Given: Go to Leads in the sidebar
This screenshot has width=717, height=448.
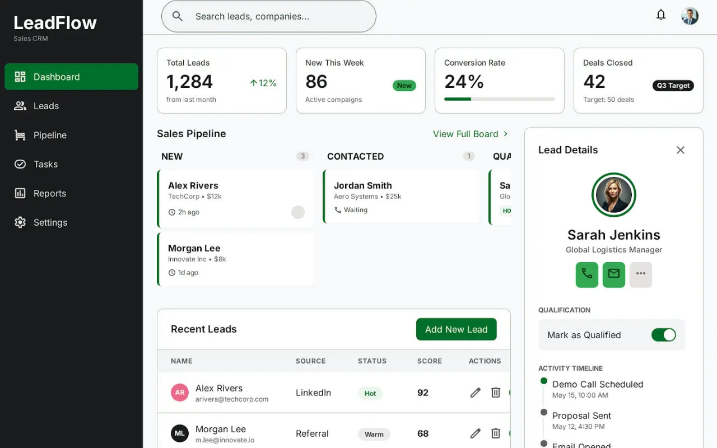Looking at the screenshot, I should (71, 106).
